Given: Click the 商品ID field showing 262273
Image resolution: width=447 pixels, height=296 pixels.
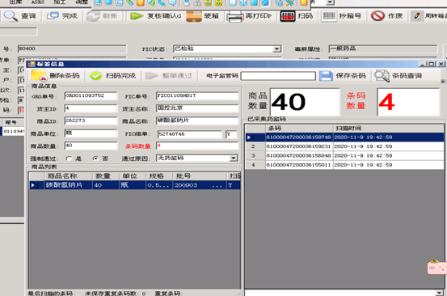Looking at the screenshot, I should 91,121.
